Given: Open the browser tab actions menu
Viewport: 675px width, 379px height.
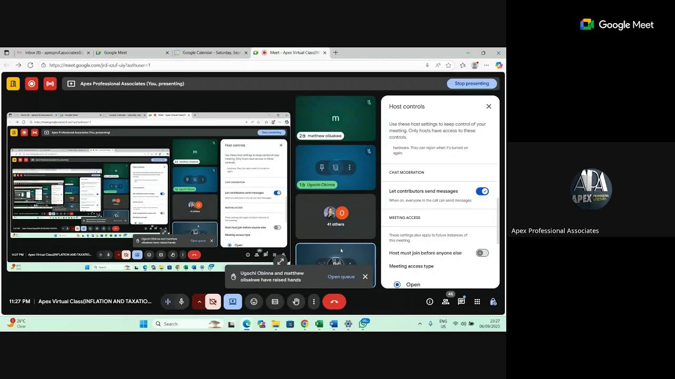Looking at the screenshot, I should [x=6, y=53].
